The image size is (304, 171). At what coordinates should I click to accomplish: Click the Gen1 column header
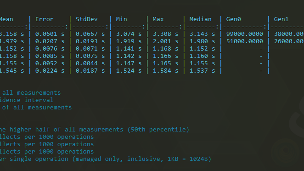[x=281, y=19]
